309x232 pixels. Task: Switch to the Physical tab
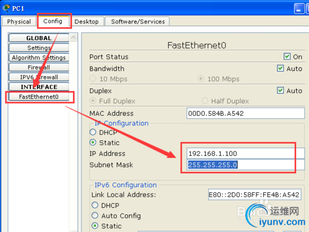coord(19,22)
